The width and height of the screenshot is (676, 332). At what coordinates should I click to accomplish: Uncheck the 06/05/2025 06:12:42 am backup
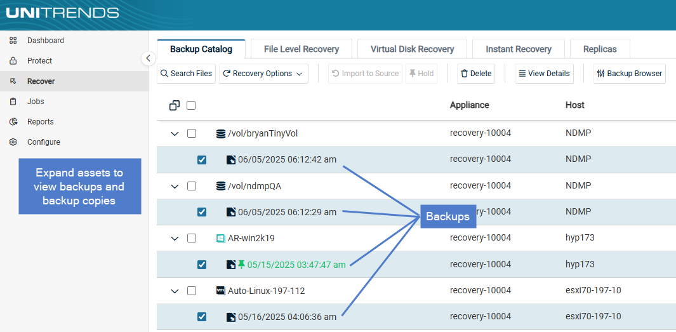click(x=201, y=160)
